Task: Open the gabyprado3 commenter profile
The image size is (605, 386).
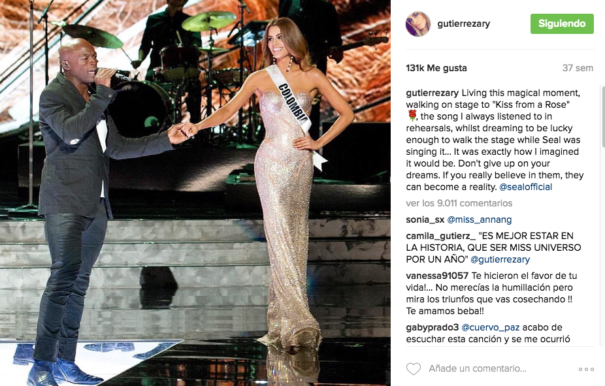Action: 432,327
